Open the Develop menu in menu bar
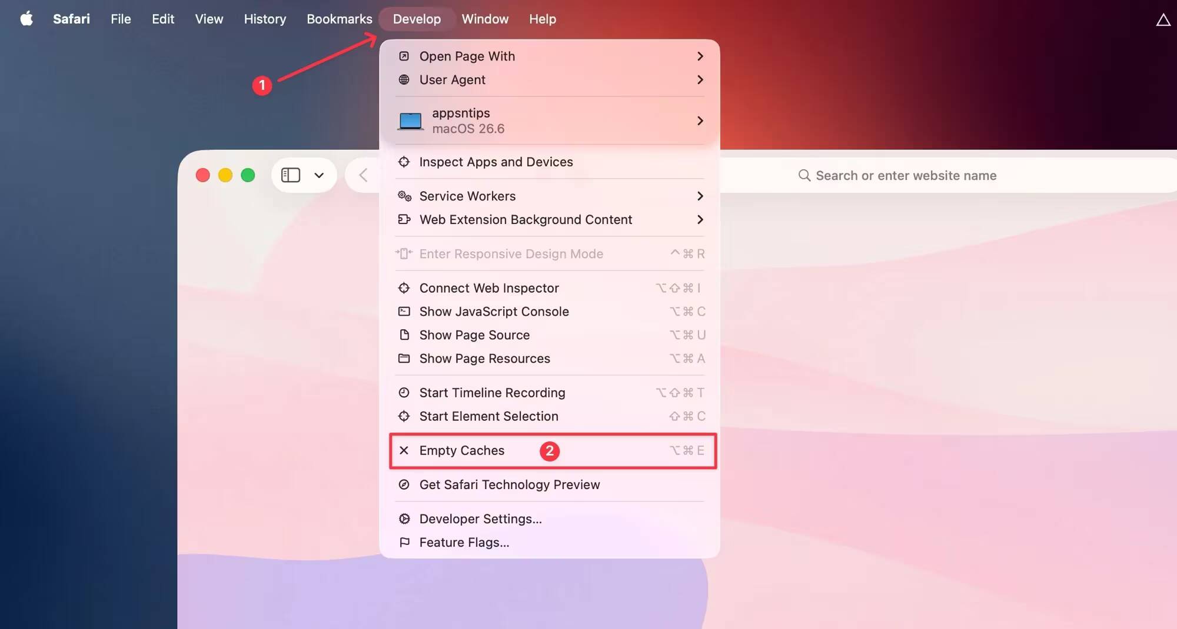Screen dimensions: 1177x629 pyautogui.click(x=417, y=19)
